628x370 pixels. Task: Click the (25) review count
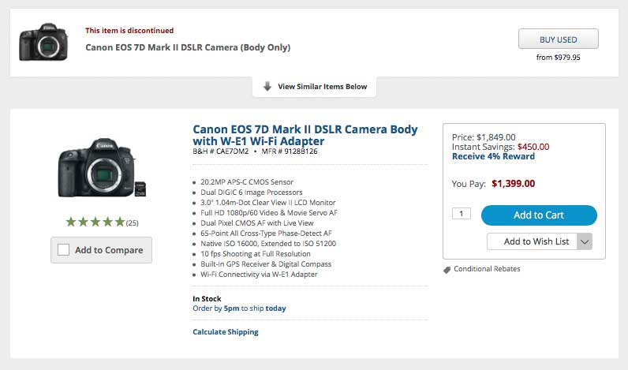pyautogui.click(x=133, y=223)
